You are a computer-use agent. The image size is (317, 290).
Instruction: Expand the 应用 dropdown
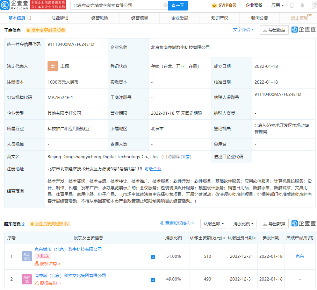click(278, 5)
